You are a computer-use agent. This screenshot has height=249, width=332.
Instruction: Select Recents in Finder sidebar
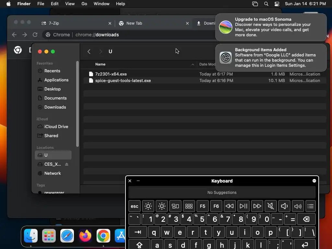53,71
